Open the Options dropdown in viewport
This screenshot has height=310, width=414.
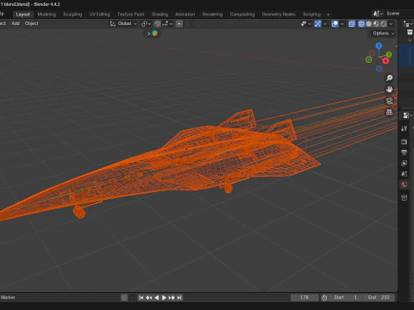coord(383,34)
